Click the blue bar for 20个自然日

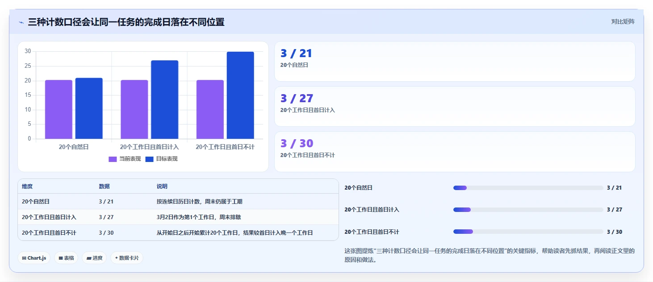[x=89, y=108]
